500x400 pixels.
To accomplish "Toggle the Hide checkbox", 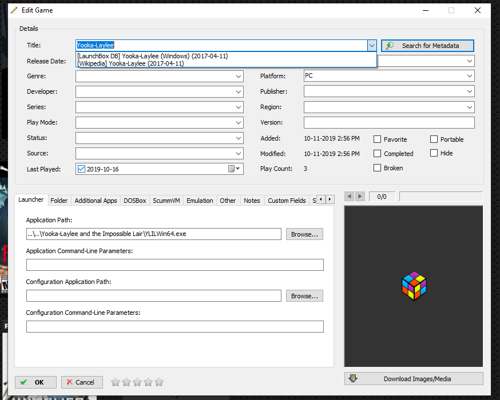I will [434, 153].
